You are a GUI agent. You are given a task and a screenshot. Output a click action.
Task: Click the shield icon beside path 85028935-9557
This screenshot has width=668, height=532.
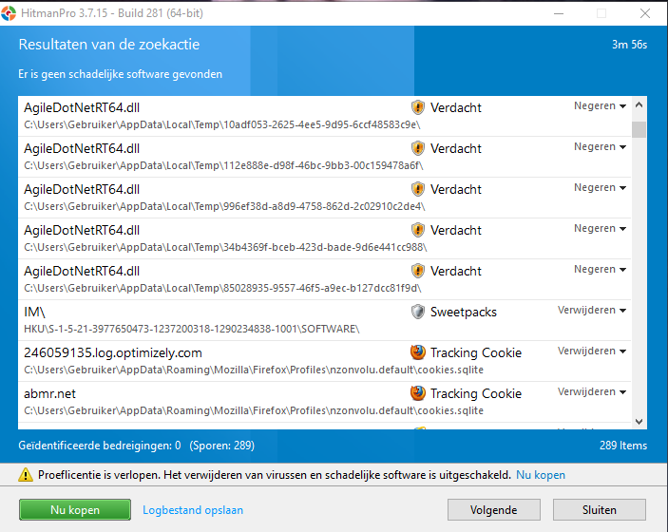(418, 271)
